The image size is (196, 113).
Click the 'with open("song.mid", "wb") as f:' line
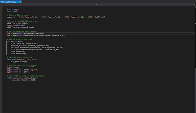(22, 60)
